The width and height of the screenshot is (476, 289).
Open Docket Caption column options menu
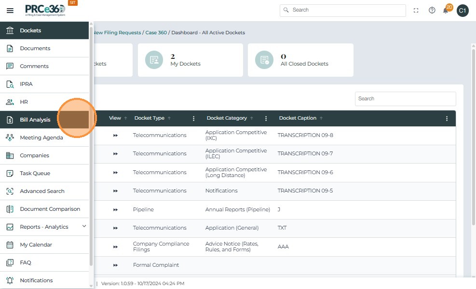point(447,118)
